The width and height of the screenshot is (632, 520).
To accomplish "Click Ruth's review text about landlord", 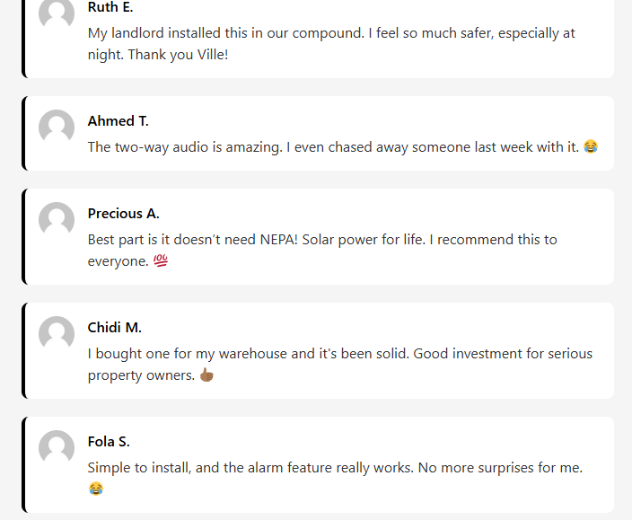I will pyautogui.click(x=331, y=43).
